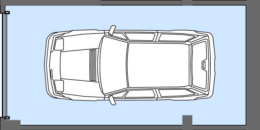Select the lower side mirror

click(112, 100)
